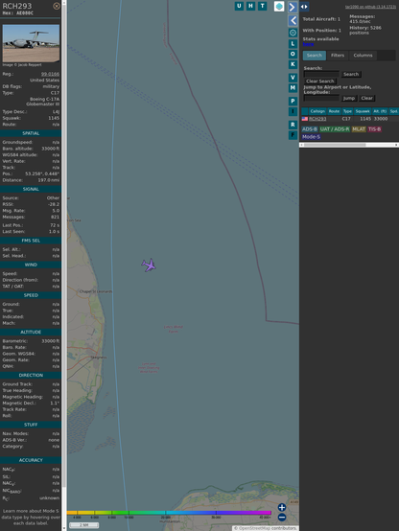Viewport: 399px width, 531px height.
Task: Click the T map toggle button
Action: [262, 6]
